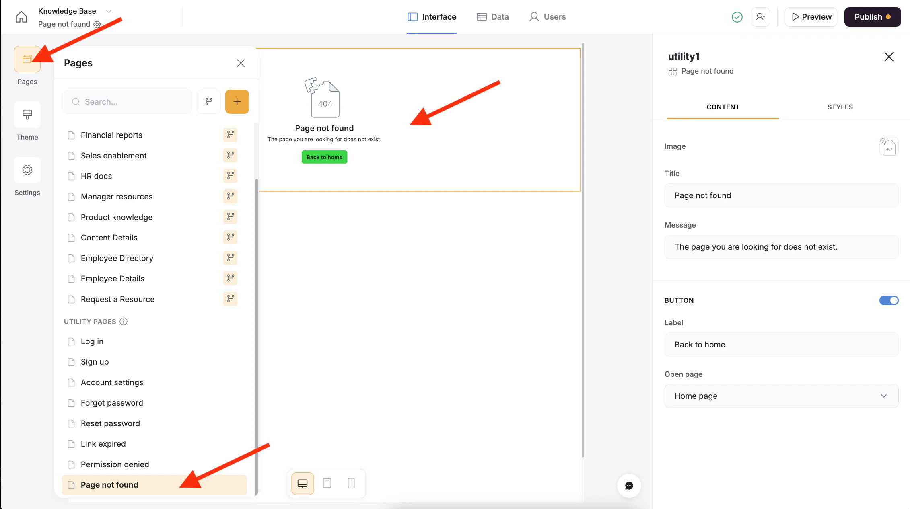Expand the Knowledge Base app chevron
The image size is (910, 509).
(108, 11)
